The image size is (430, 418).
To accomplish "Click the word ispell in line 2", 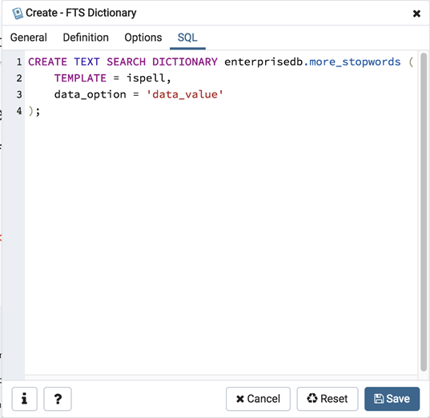I will [x=146, y=78].
